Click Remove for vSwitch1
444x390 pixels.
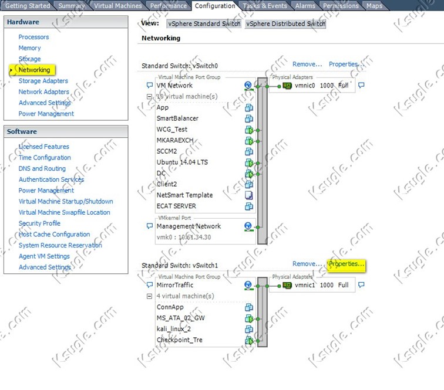307,264
